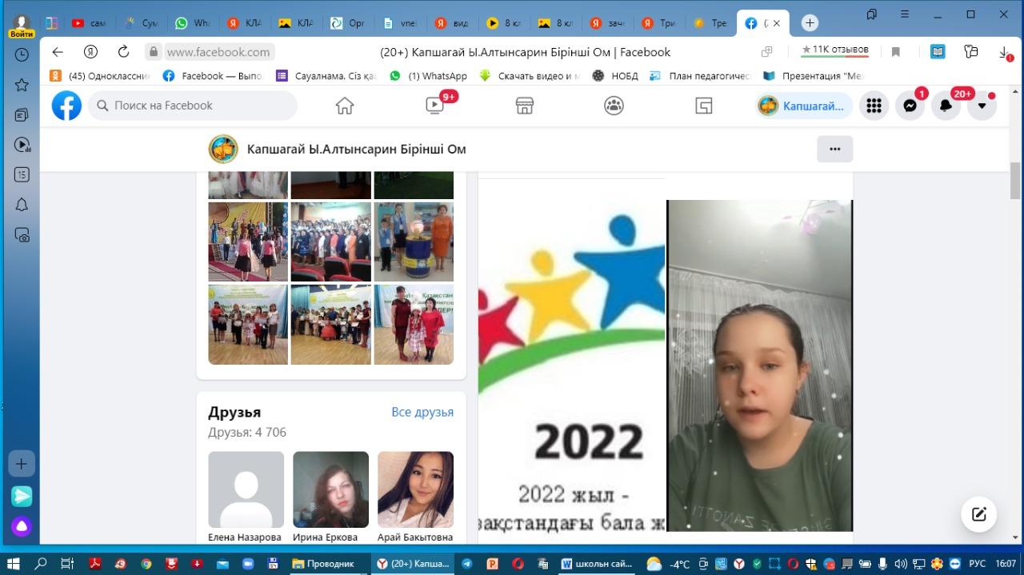1024x575 pixels.
Task: Open Капшагай profile button in header
Action: click(x=803, y=106)
